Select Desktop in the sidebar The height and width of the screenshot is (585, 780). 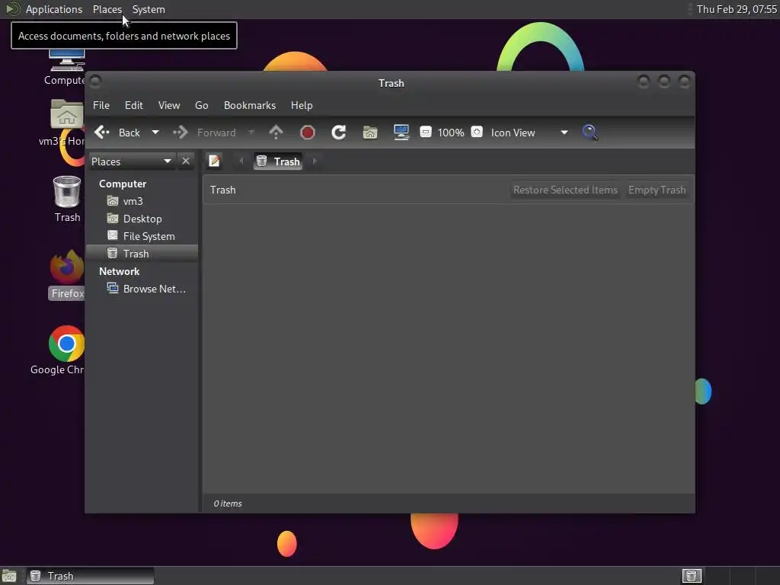142,219
